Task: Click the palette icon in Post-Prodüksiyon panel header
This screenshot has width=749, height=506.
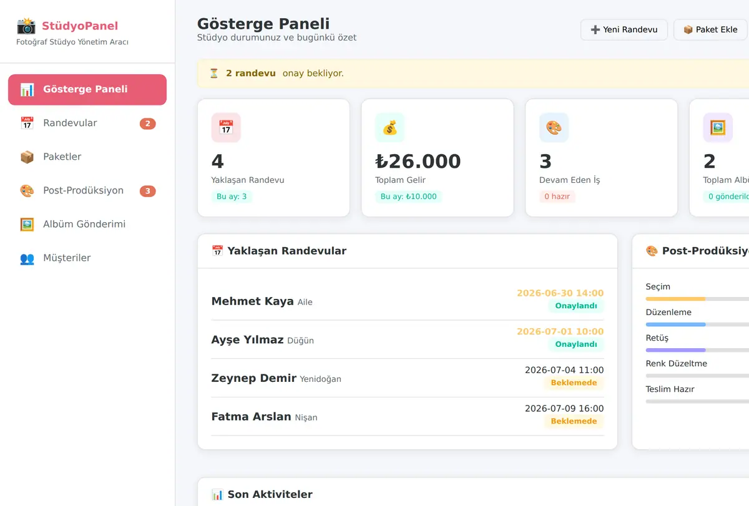Action: click(x=652, y=251)
